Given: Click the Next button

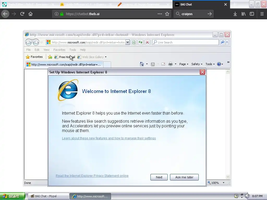Looking at the screenshot, I should (x=159, y=177).
